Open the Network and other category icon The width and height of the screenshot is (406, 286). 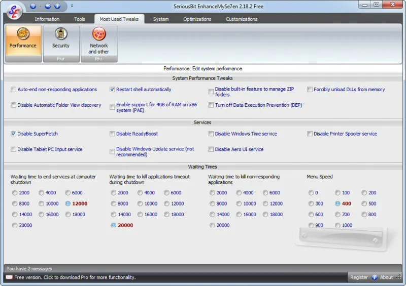pyautogui.click(x=99, y=41)
